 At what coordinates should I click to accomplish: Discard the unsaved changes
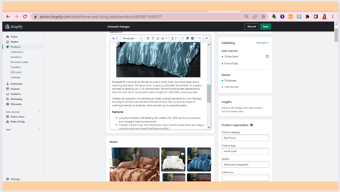point(251,27)
